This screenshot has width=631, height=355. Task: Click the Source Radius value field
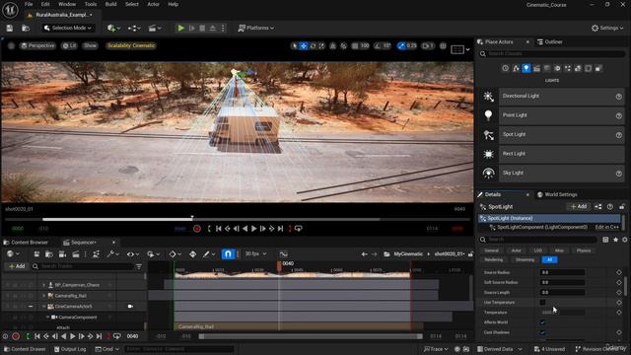pos(562,272)
